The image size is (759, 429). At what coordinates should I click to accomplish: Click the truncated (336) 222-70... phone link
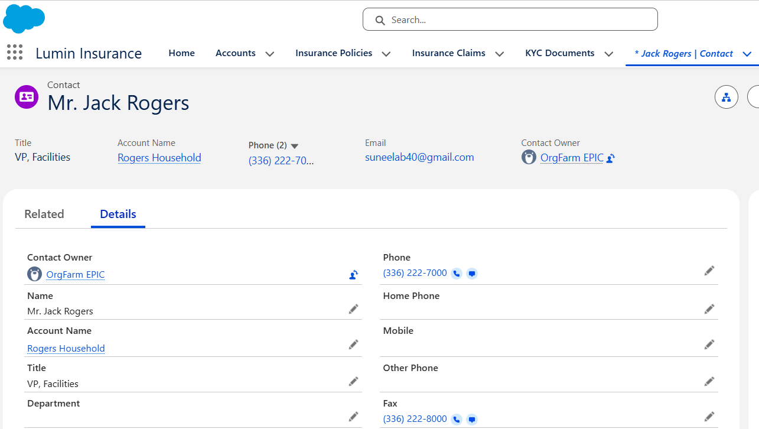(281, 160)
